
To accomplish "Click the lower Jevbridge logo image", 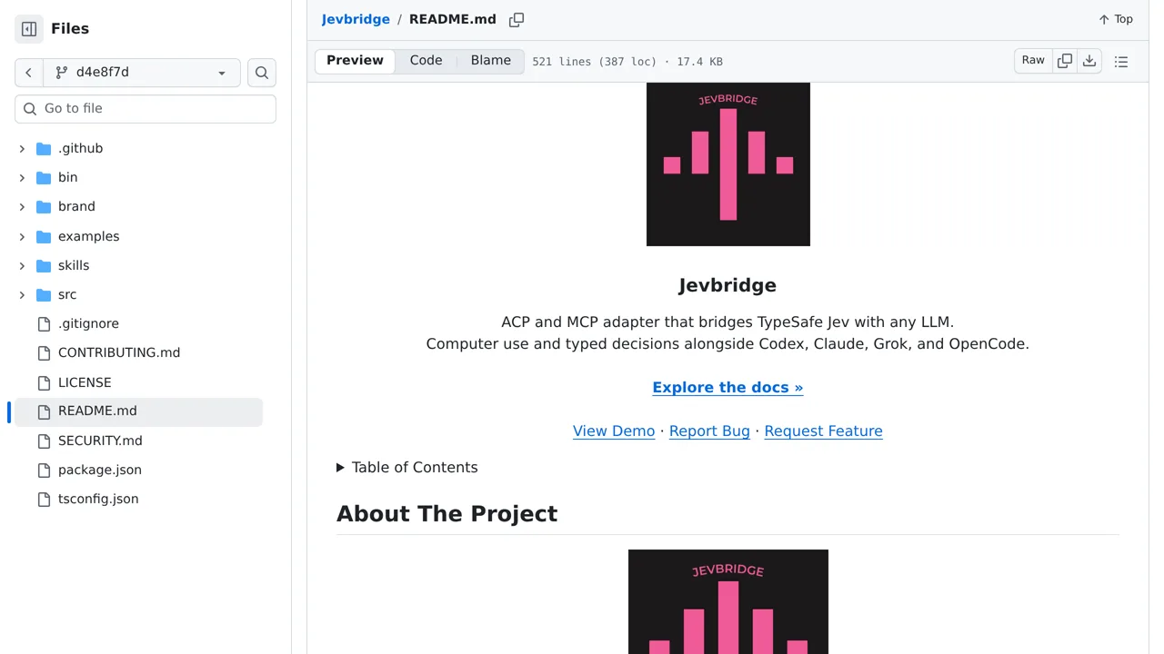I will [x=727, y=601].
